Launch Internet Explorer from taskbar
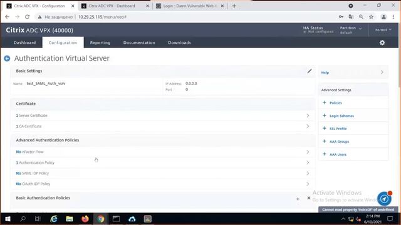The height and width of the screenshot is (225, 401). (x=54, y=219)
